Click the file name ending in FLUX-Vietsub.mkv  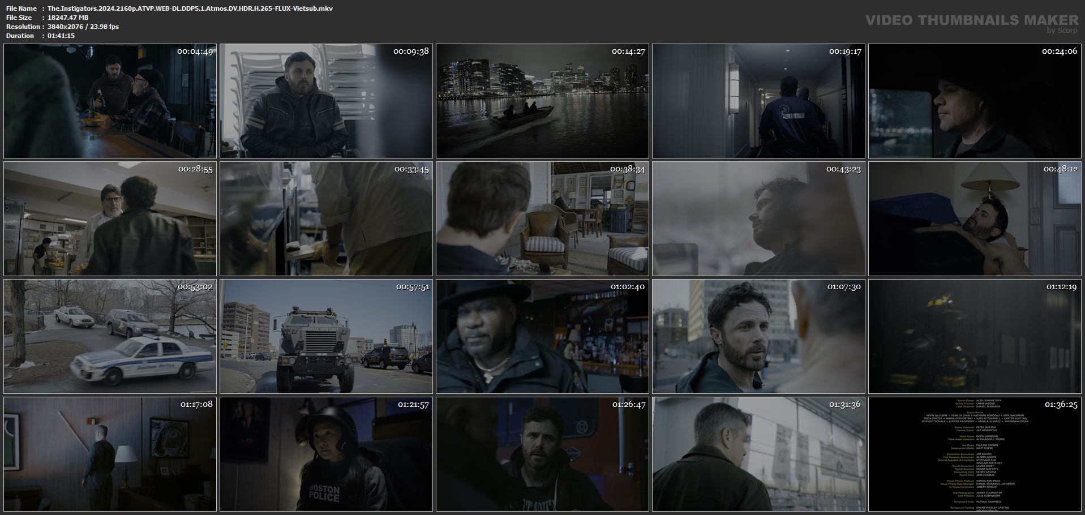click(190, 8)
